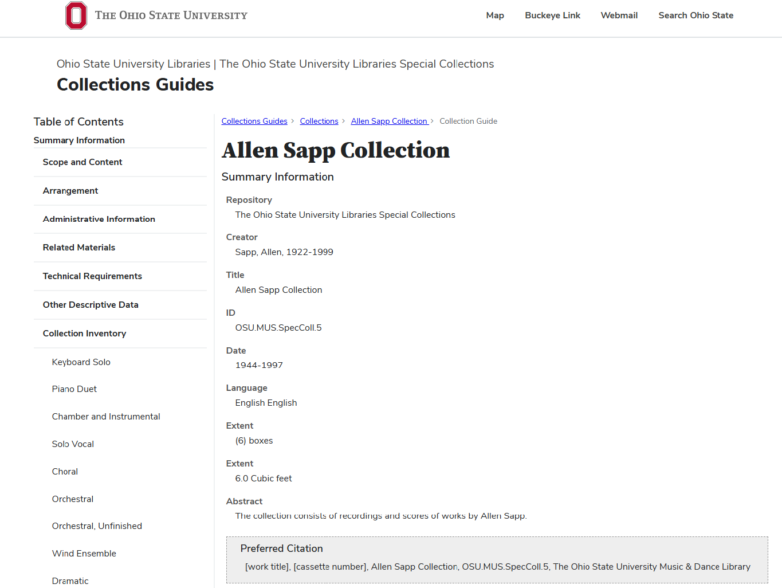This screenshot has height=588, width=782.
Task: Open Technical Requirements section
Action: tap(92, 276)
